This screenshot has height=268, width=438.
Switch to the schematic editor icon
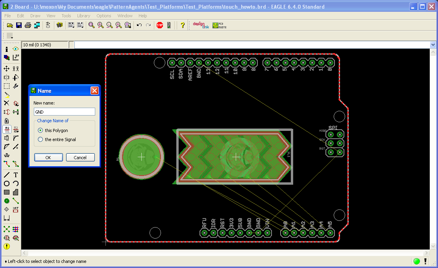[x=48, y=26]
